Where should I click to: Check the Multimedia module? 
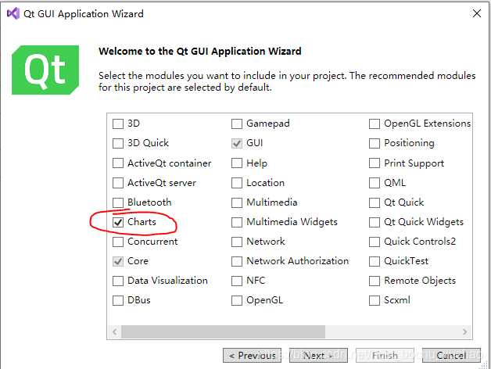(x=237, y=202)
